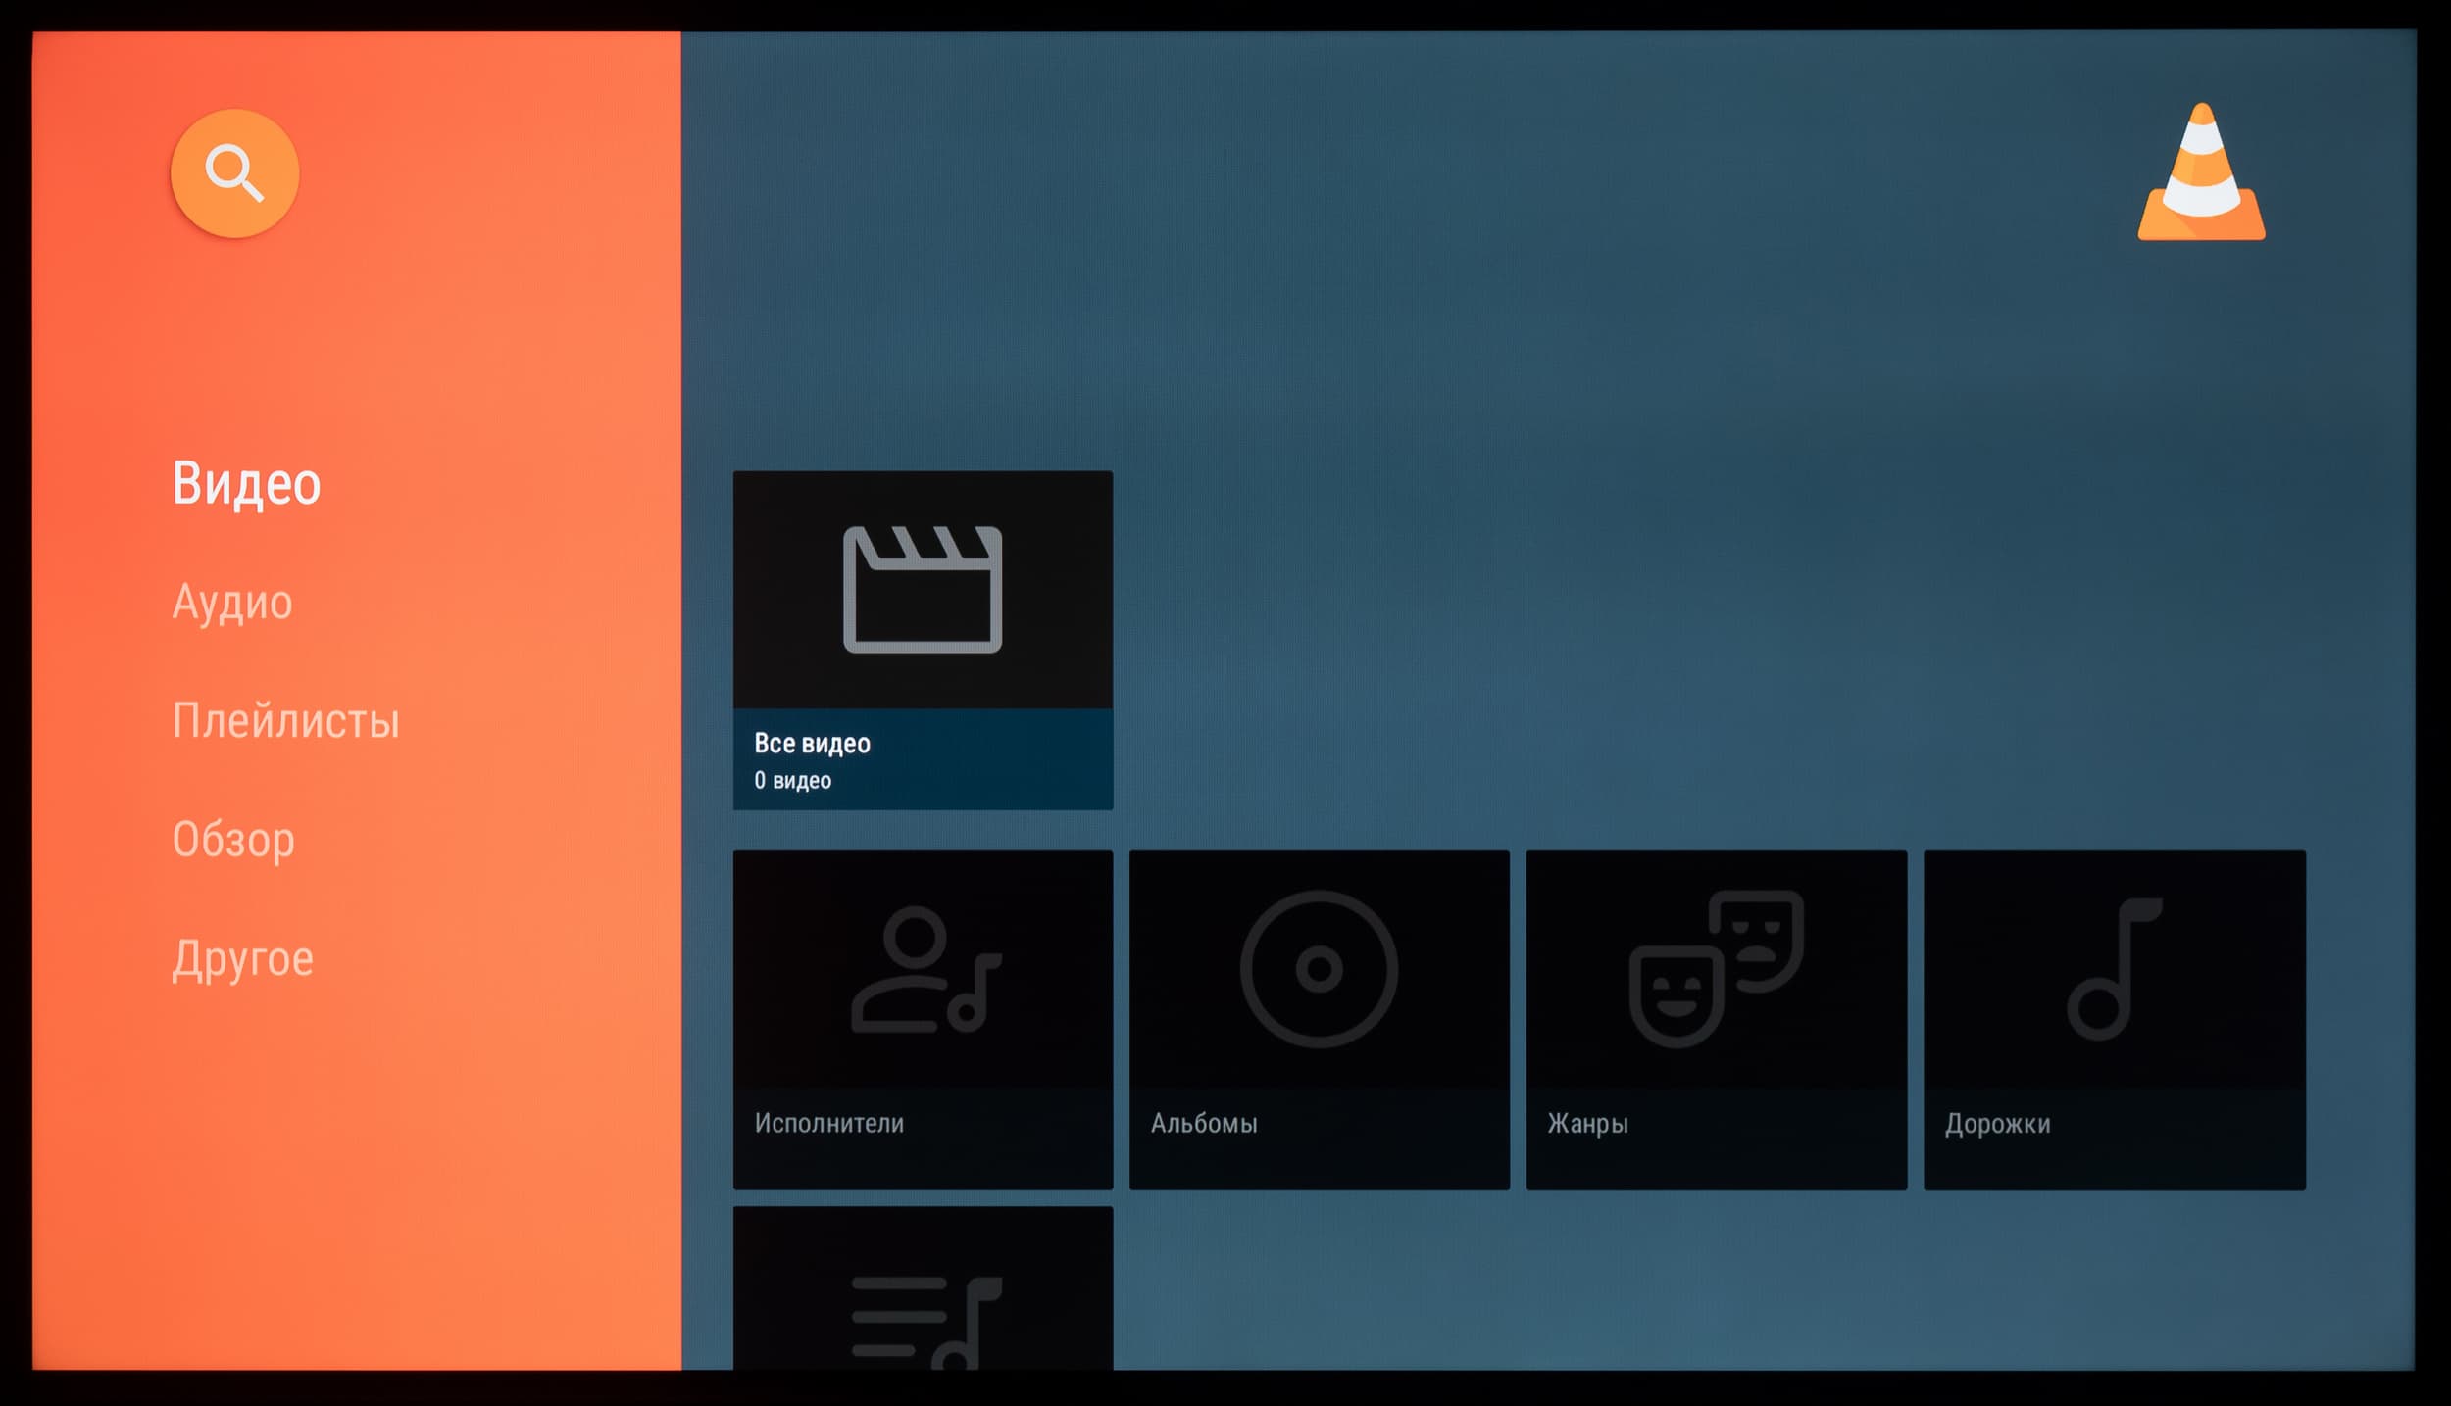Select the Видео menu item
The height and width of the screenshot is (1406, 2451).
246,484
